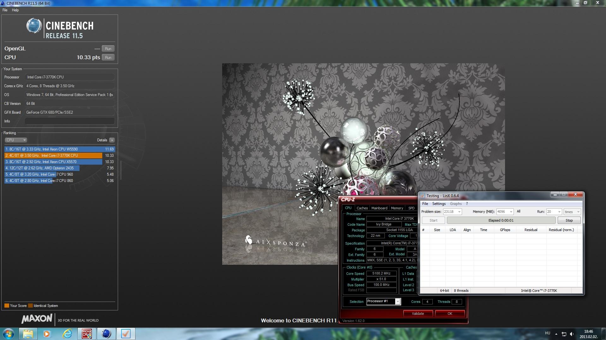606x340 pixels.
Task: Click the CPU-Z Core Speed value
Action: pos(381,274)
